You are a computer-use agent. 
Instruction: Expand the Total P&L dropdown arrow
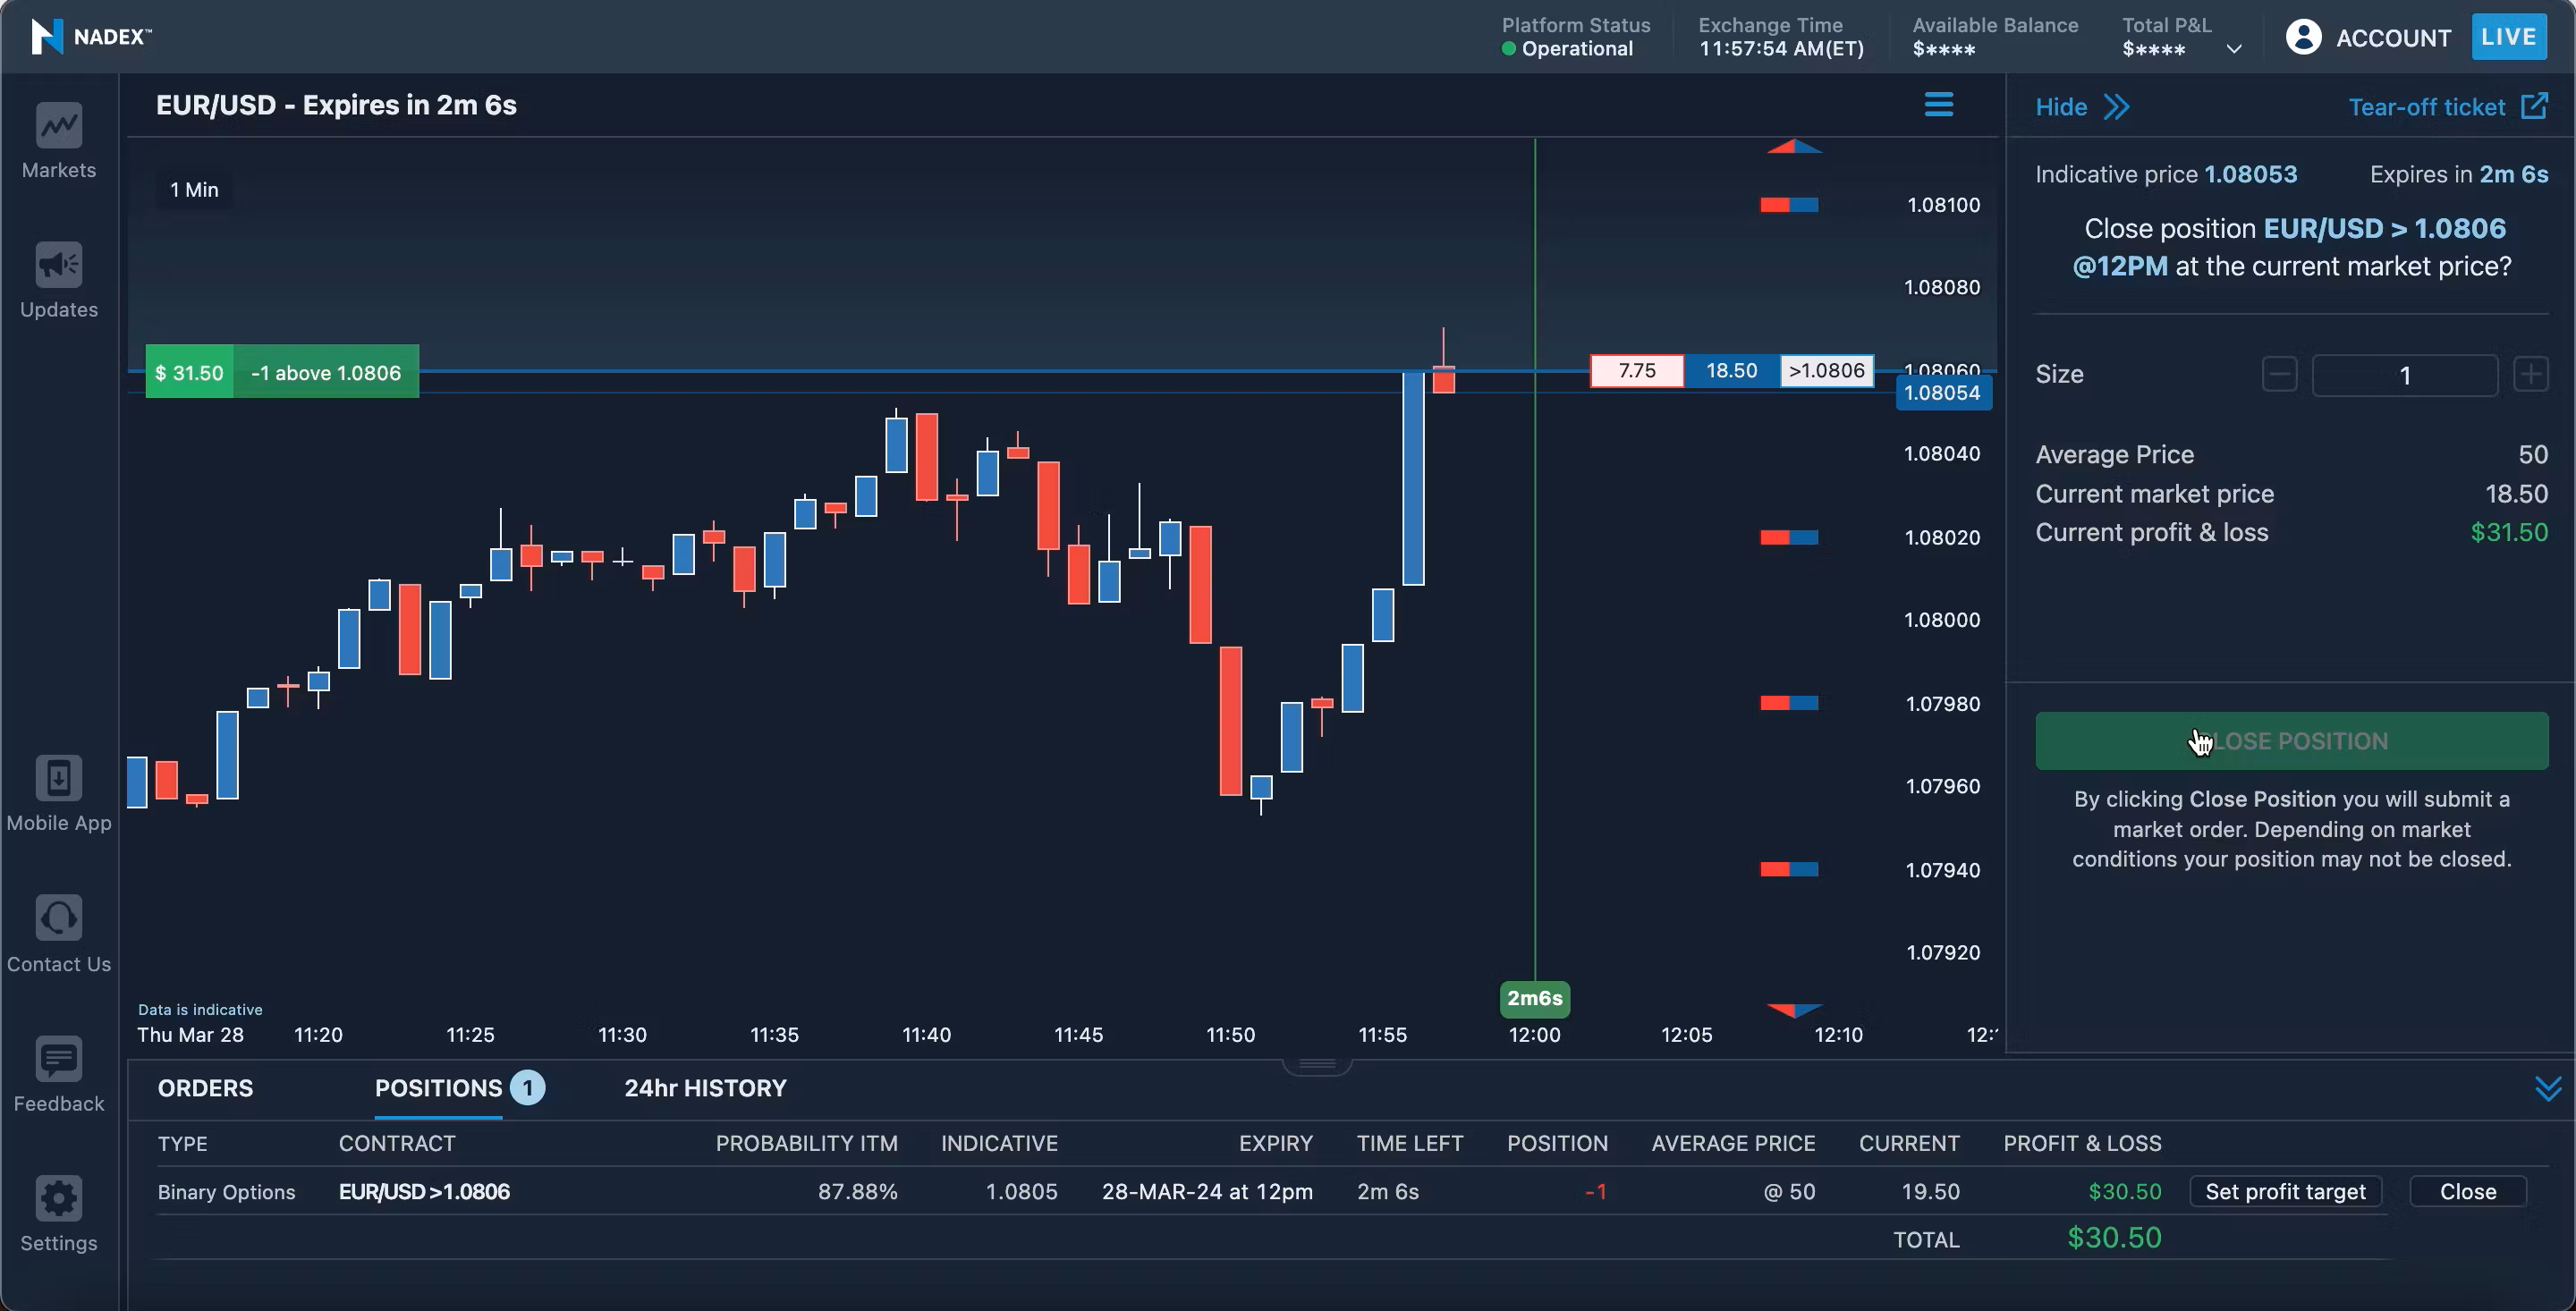pos(2234,49)
